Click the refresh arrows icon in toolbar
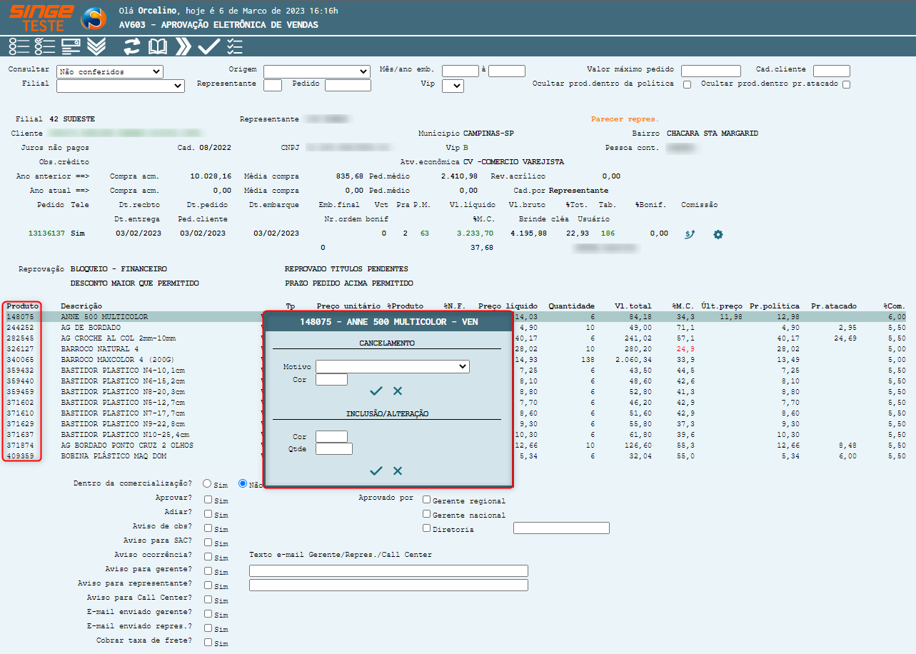916x654 pixels. (131, 47)
